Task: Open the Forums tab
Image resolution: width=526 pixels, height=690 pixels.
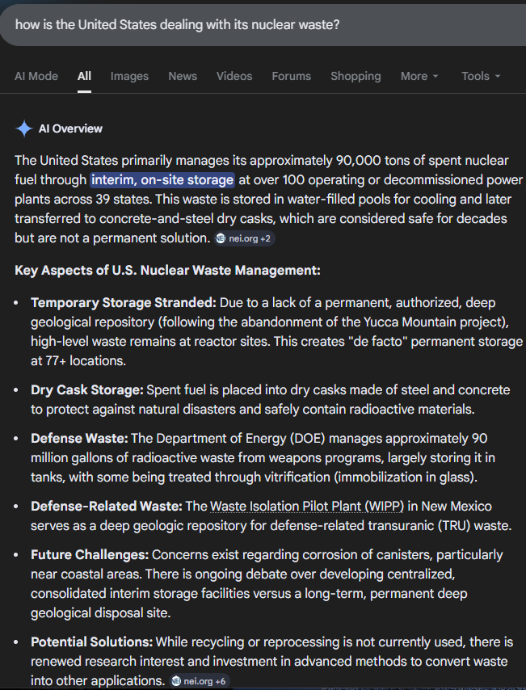Action: tap(292, 76)
